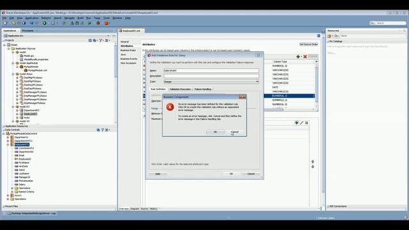This screenshot has width=409, height=230.
Task: Expand the Model project node
Action: 4,45
